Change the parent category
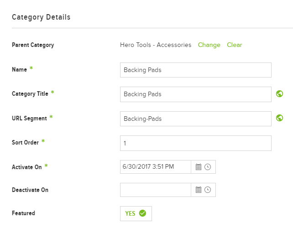Screen dimensions: 293x233 pyautogui.click(x=209, y=45)
